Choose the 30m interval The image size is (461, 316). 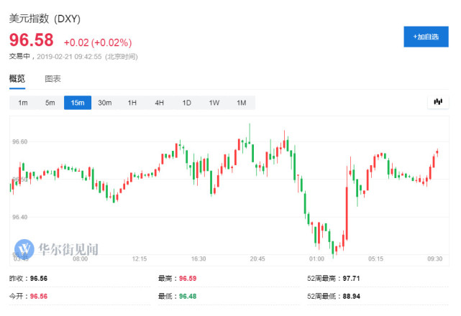click(105, 103)
